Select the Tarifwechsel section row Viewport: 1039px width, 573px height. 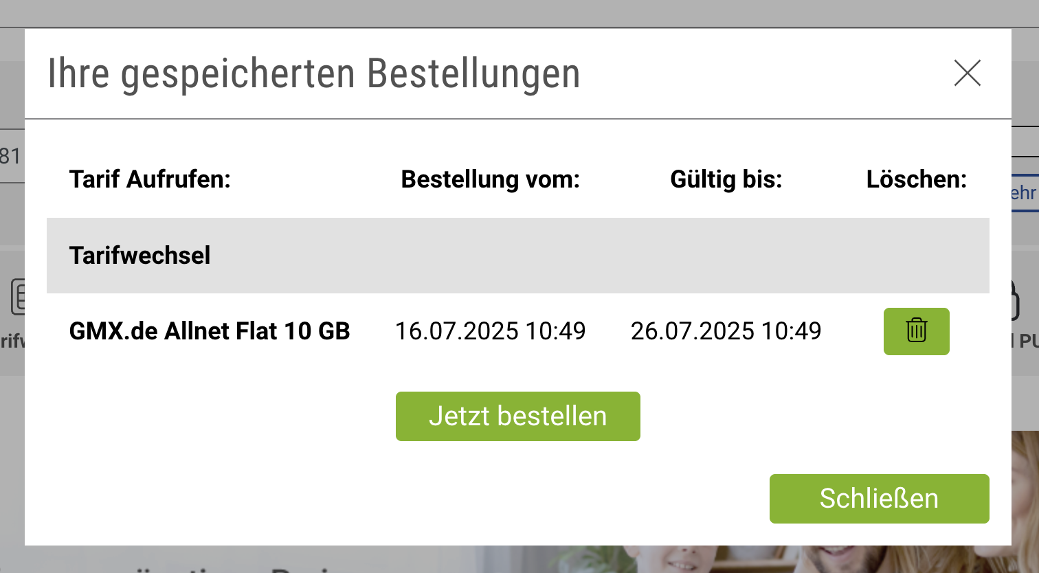coord(518,256)
